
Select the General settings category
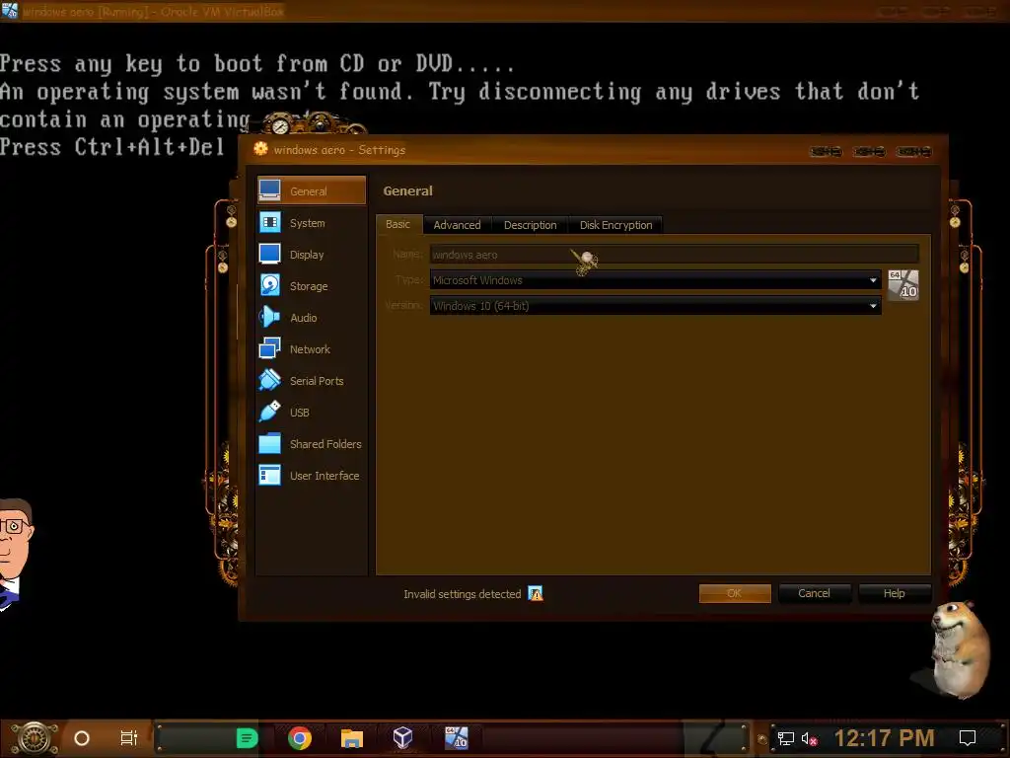coord(311,190)
